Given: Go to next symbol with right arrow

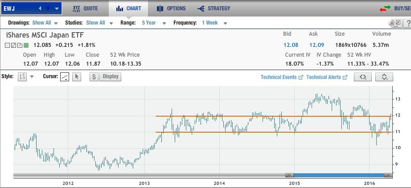Looking at the screenshot, I should point(48,8).
